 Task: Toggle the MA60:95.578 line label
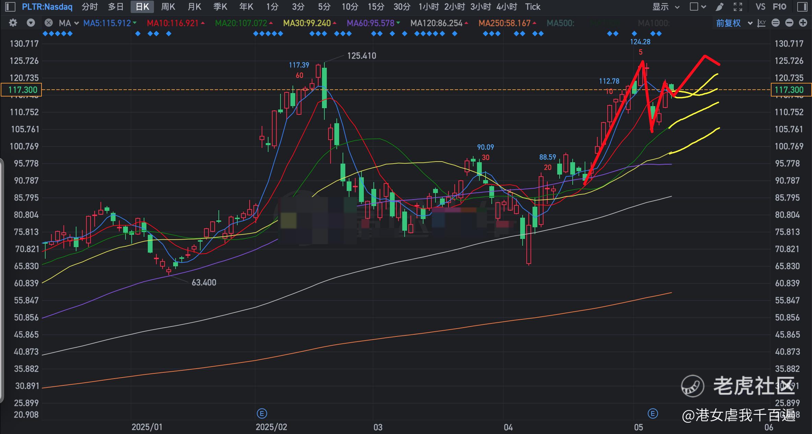373,23
